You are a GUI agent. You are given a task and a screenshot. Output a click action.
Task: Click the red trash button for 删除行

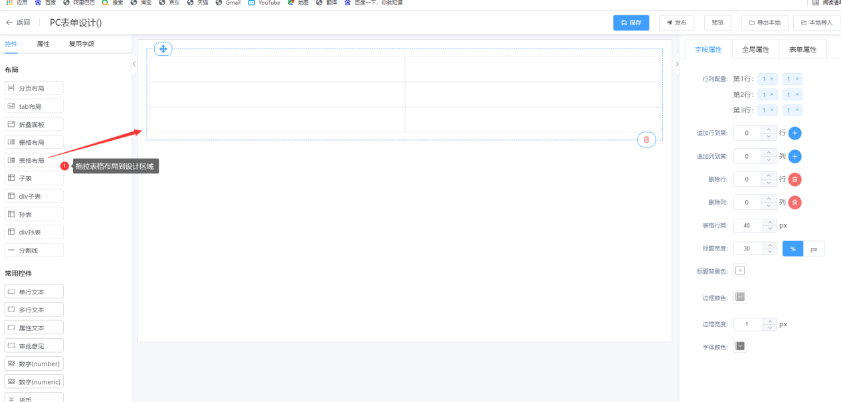coord(794,179)
